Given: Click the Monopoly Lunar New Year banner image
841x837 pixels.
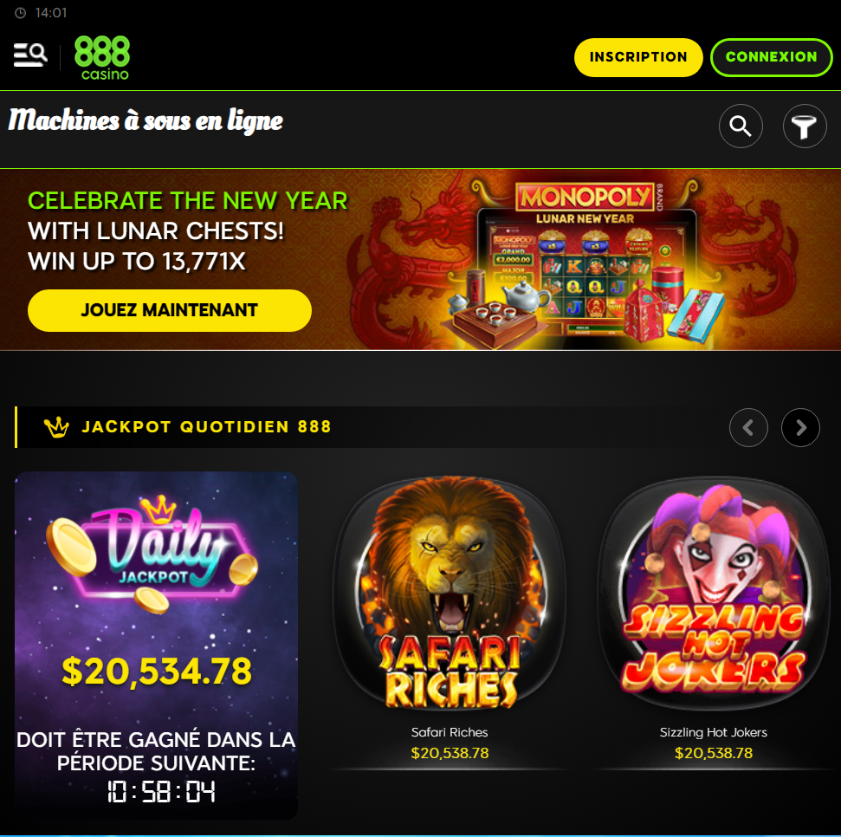Looking at the screenshot, I should pyautogui.click(x=586, y=262).
